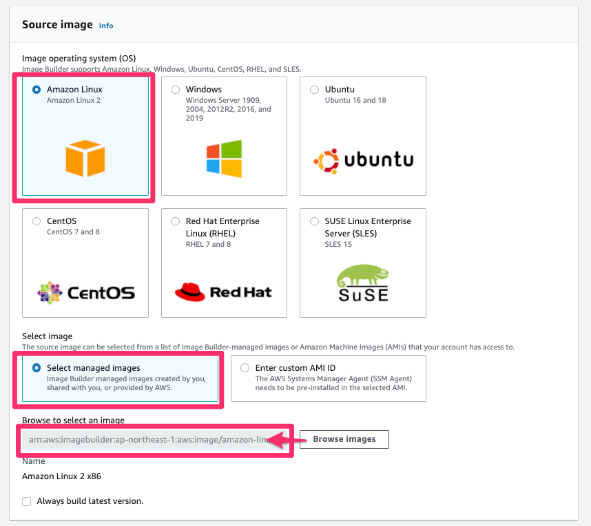
Task: Click the image ARN input field
Action: point(154,440)
